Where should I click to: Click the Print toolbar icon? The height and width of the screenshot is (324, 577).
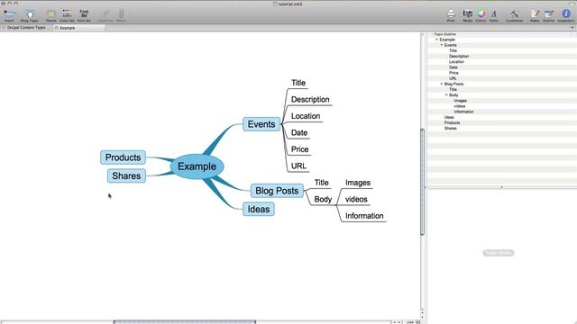[451, 14]
